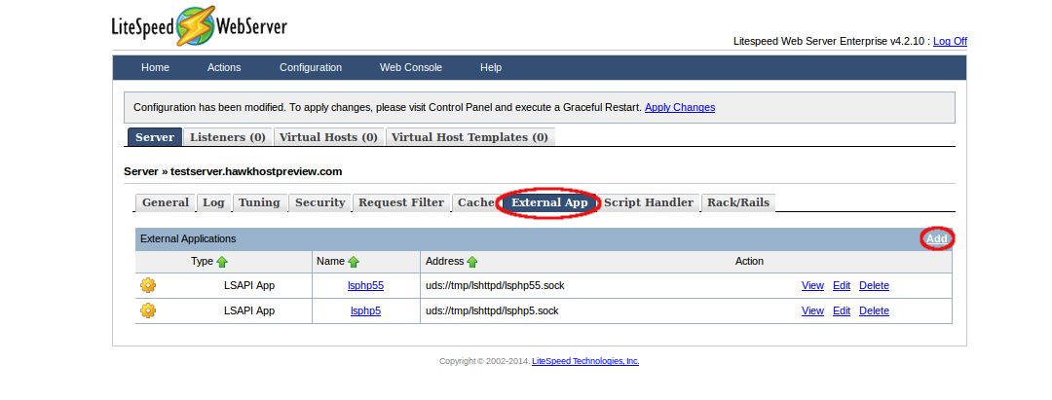View details of lsphp55 app
The width and height of the screenshot is (1052, 400).
812,285
